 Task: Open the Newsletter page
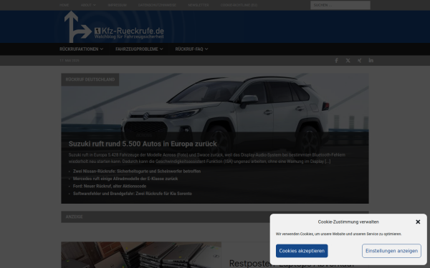199,5
